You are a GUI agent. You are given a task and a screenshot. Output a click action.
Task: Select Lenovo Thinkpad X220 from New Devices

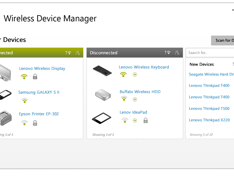[x=209, y=120]
